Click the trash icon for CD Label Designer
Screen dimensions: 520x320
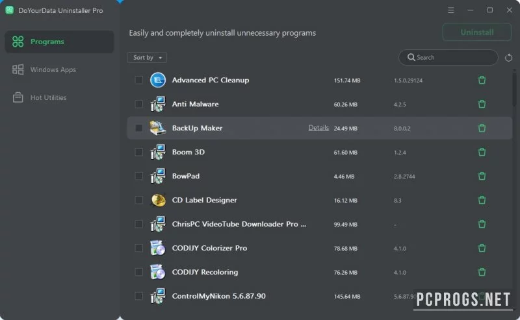tap(482, 200)
